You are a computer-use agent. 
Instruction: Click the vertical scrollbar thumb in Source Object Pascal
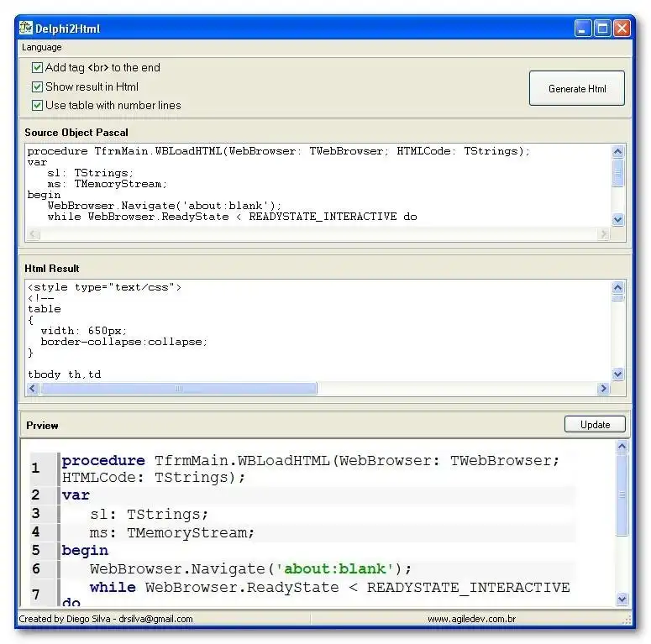click(x=617, y=172)
